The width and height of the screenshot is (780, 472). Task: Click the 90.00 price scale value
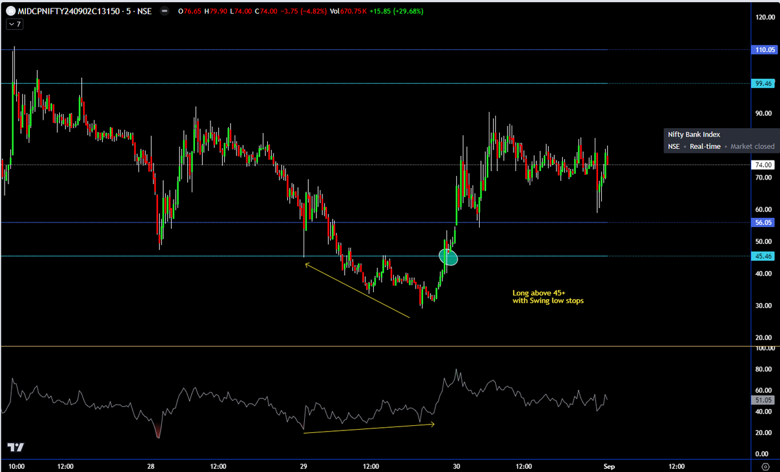pos(764,113)
